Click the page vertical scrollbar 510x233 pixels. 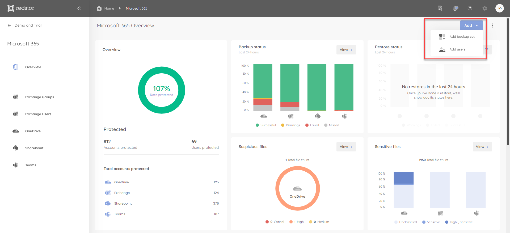[x=508, y=81]
